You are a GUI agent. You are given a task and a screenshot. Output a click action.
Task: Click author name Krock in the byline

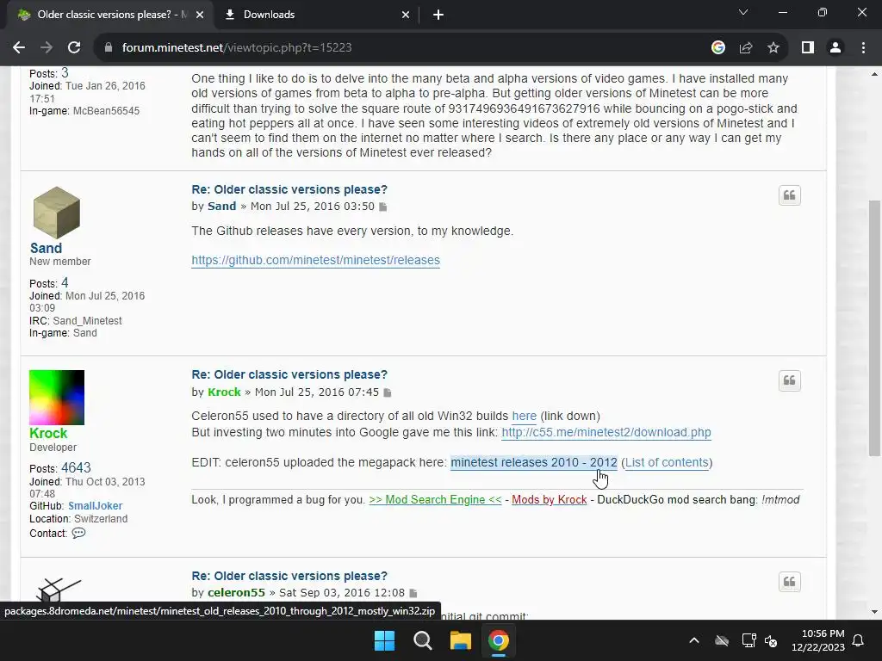click(224, 392)
